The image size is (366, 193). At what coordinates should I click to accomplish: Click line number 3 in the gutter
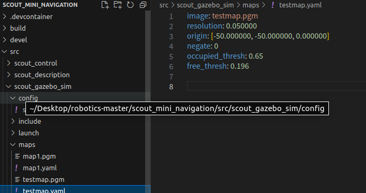[x=171, y=36]
